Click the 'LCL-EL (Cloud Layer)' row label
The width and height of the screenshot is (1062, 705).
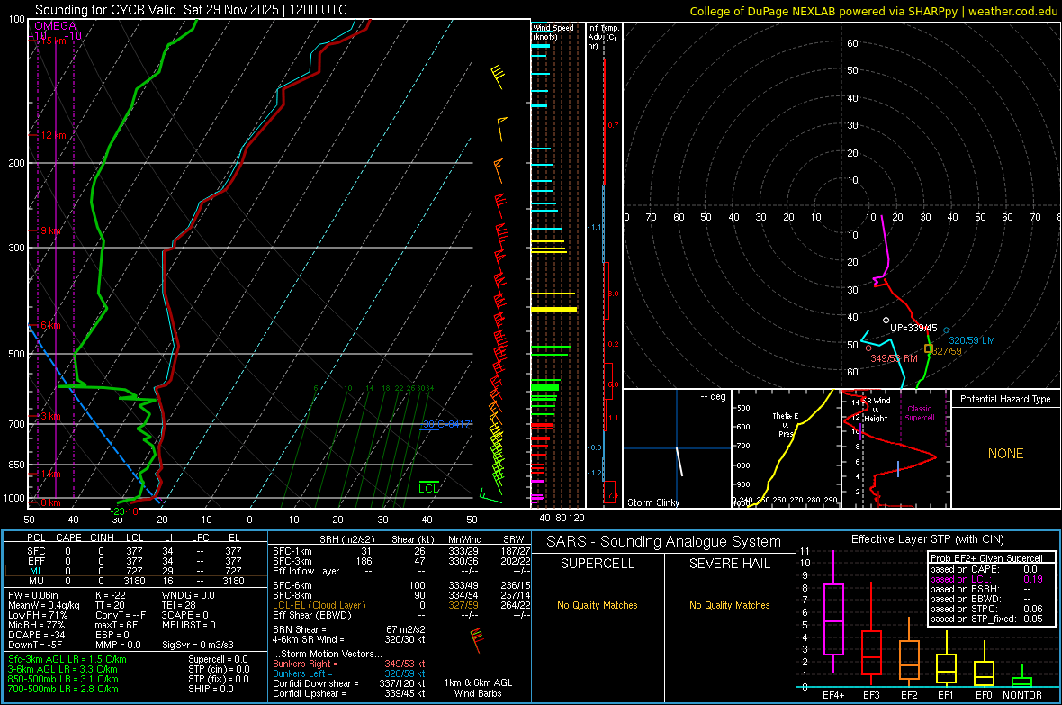[x=319, y=605]
